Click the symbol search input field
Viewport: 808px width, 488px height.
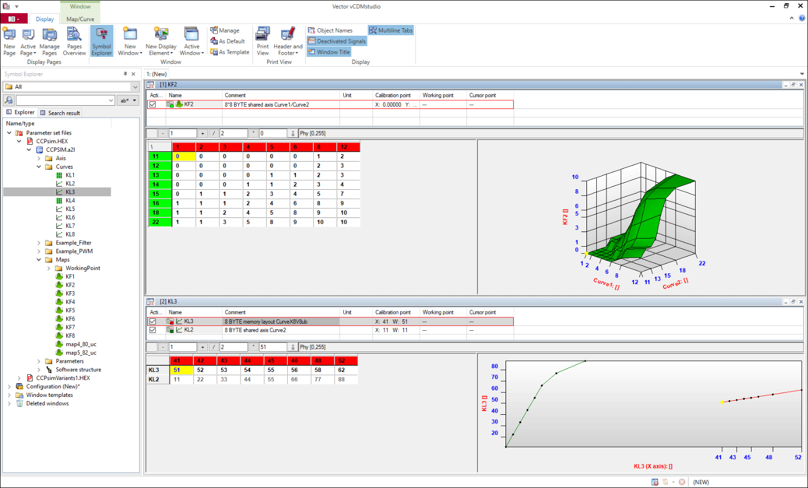click(65, 100)
